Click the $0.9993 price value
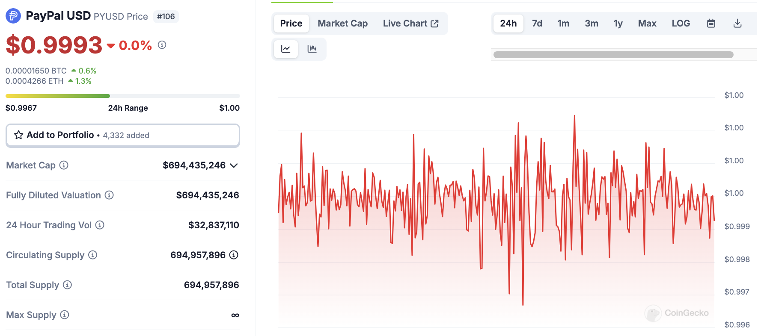Image resolution: width=761 pixels, height=336 pixels. [54, 45]
